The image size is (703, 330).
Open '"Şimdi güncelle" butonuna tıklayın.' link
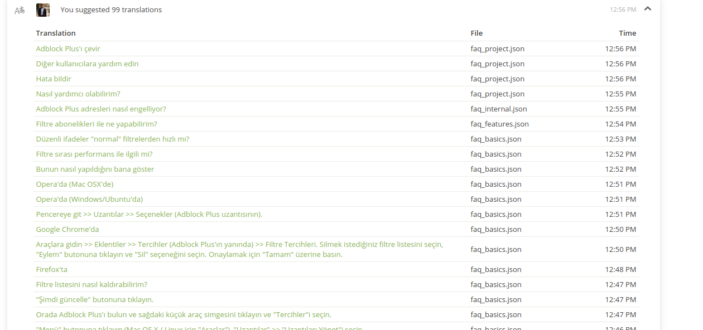[x=95, y=299]
